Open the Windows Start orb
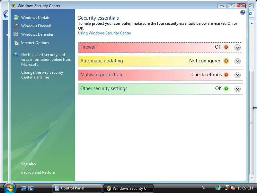Screen dimensions: 257x193 [9, 188]
